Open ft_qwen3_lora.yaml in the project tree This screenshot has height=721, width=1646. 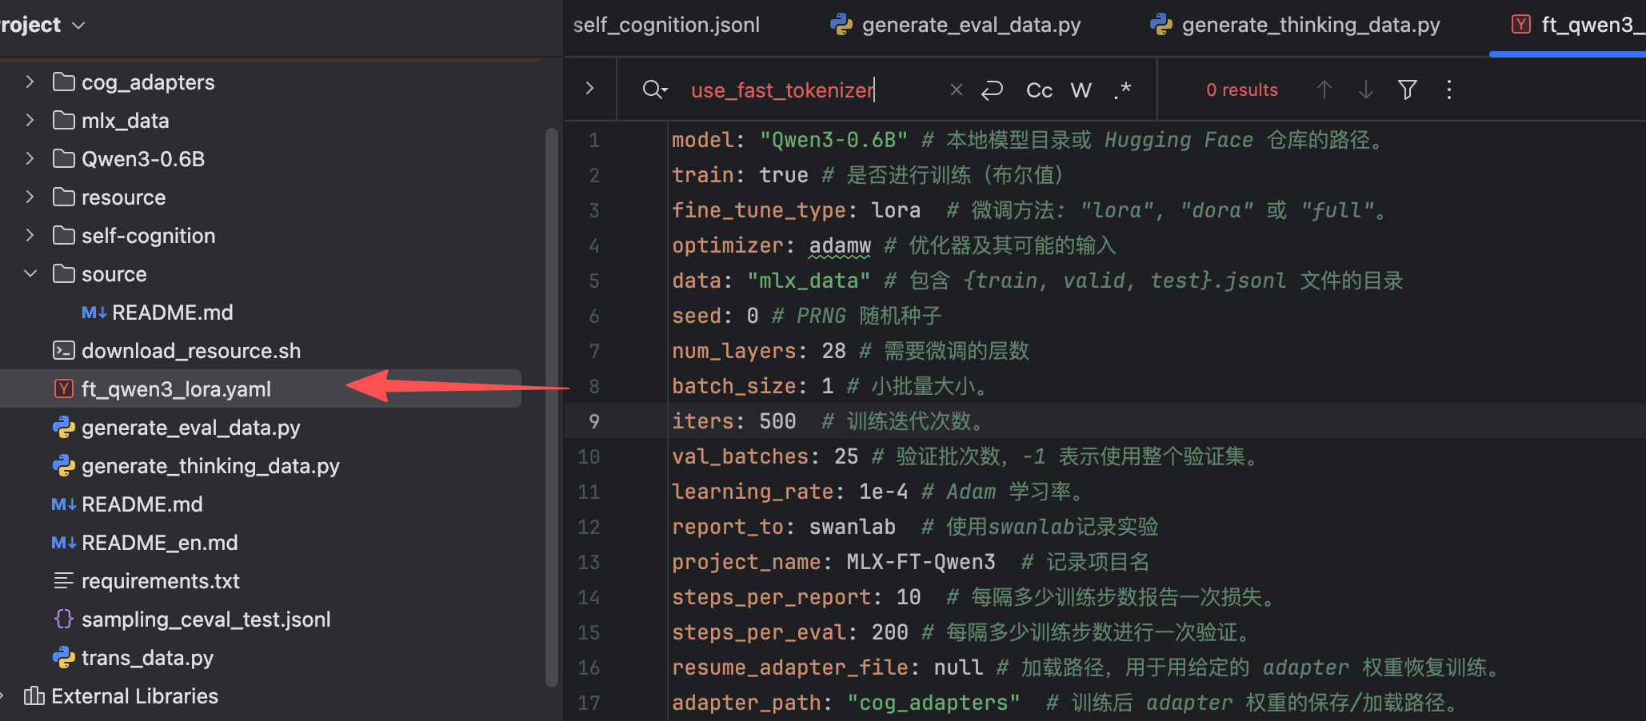177,388
